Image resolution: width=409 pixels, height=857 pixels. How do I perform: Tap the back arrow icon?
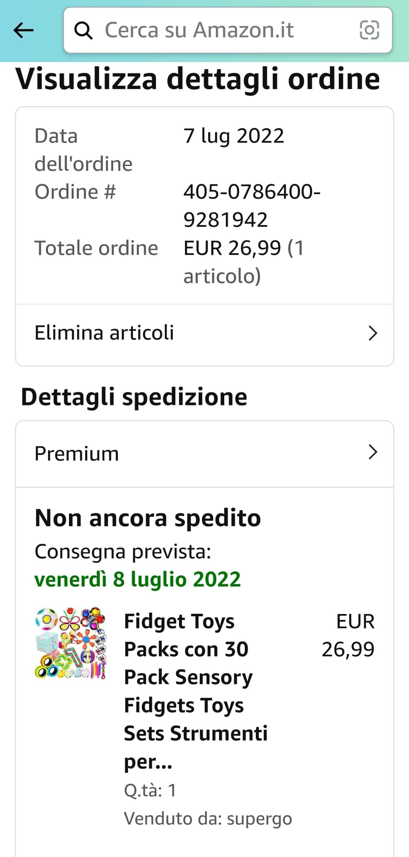click(x=23, y=30)
